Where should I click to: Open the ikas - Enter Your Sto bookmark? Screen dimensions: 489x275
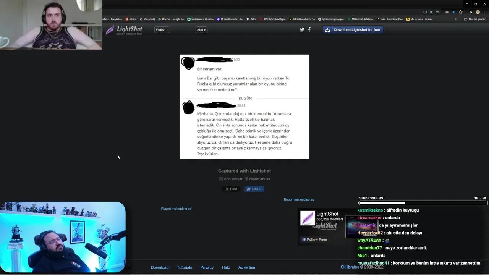coord(390,19)
